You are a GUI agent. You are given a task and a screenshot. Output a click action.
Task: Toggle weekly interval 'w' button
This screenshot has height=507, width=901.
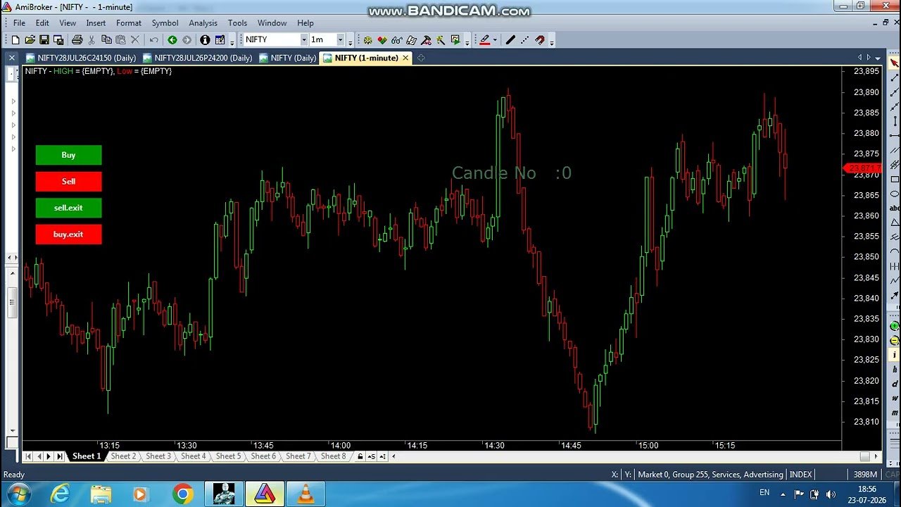coord(895,399)
